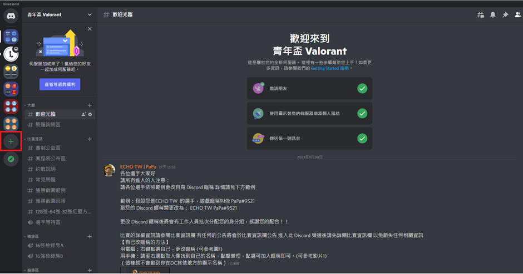Image resolution: width=523 pixels, height=274 pixels.
Task: Click the 邀請朋友 purple icon
Action: pyautogui.click(x=258, y=88)
